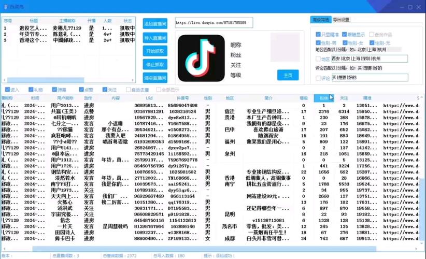Switch to the 导出设置 tab
This screenshot has width=426, height=259.
click(x=341, y=20)
